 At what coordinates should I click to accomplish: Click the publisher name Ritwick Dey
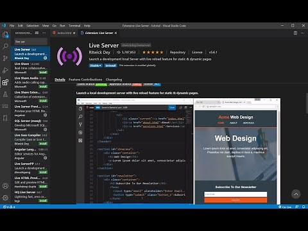tap(99, 52)
